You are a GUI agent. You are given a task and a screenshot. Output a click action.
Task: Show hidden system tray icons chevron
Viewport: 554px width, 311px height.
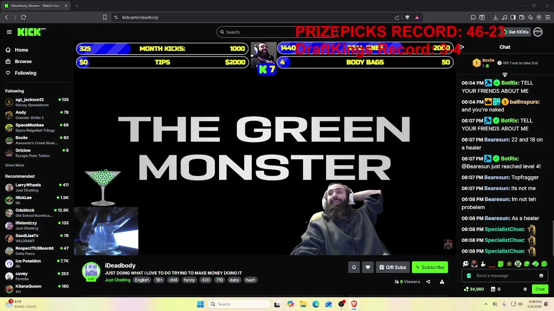click(x=486, y=304)
